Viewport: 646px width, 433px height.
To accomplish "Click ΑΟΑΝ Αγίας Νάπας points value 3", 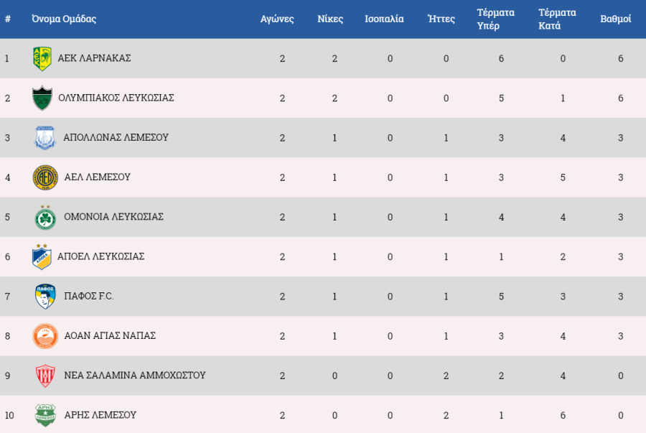I will [x=620, y=336].
